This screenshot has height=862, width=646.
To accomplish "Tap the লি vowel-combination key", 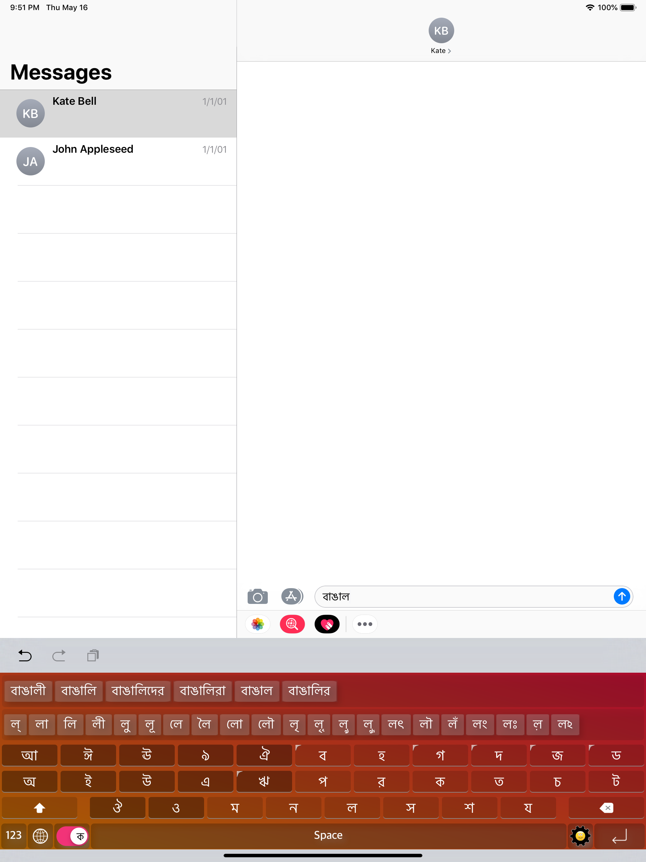I will click(70, 724).
